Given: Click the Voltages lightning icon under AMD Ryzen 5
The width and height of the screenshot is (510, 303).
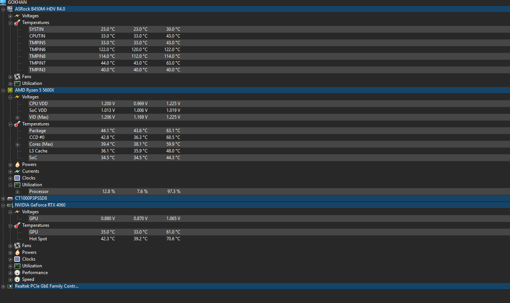Looking at the screenshot, I should pyautogui.click(x=17, y=97).
